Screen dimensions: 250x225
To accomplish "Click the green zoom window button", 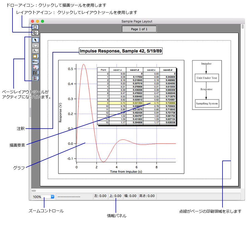I will [42, 21].
